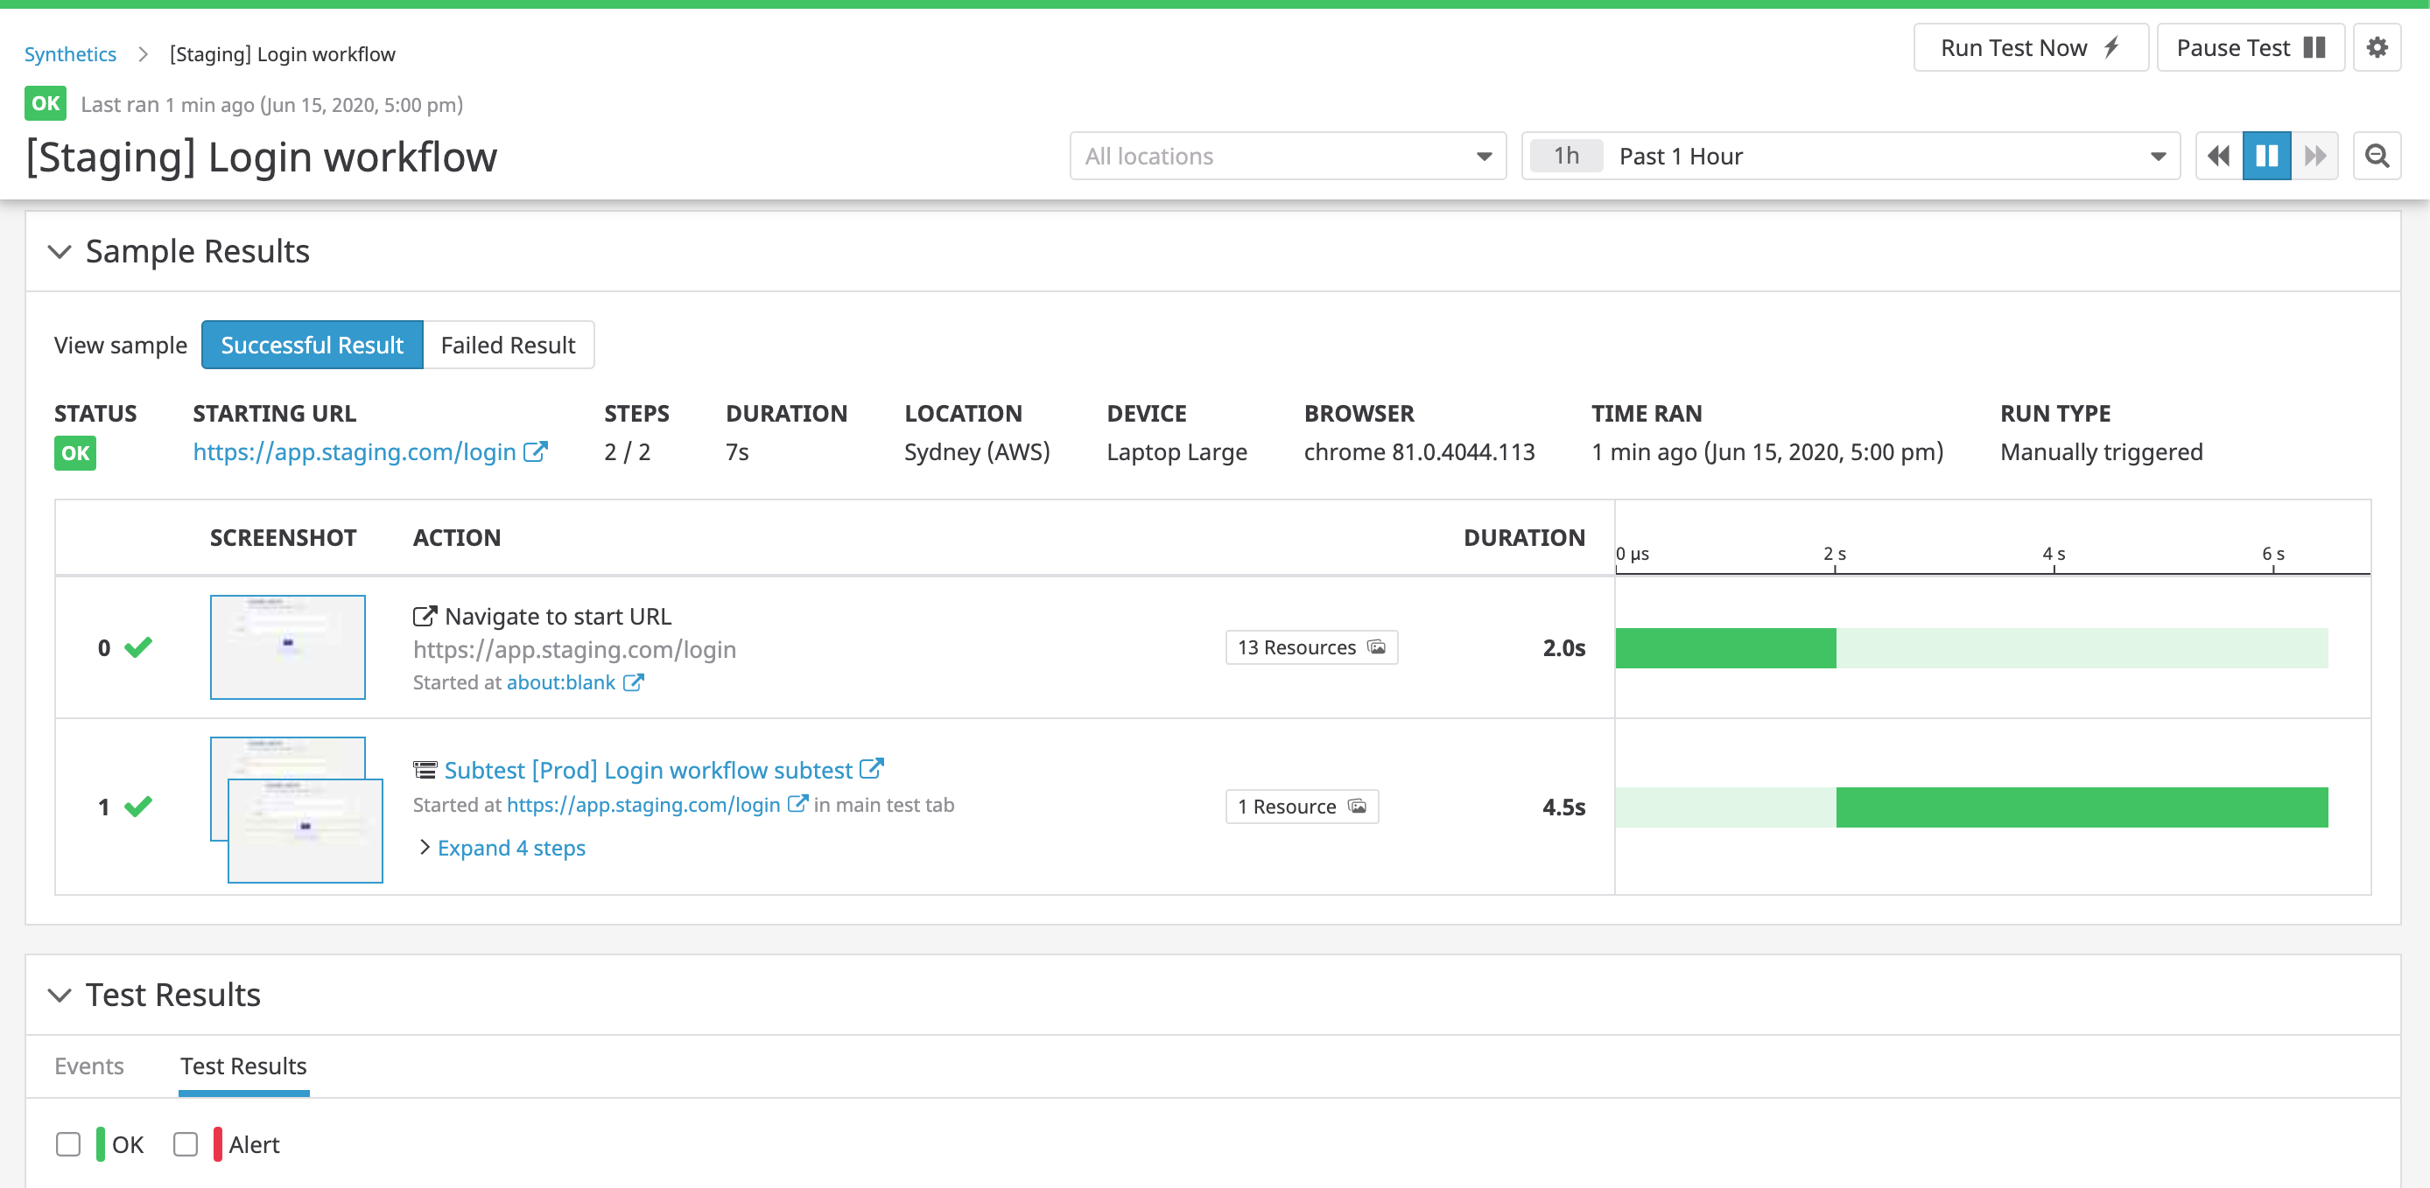
Task: Switch to the Events tab
Action: [88, 1066]
